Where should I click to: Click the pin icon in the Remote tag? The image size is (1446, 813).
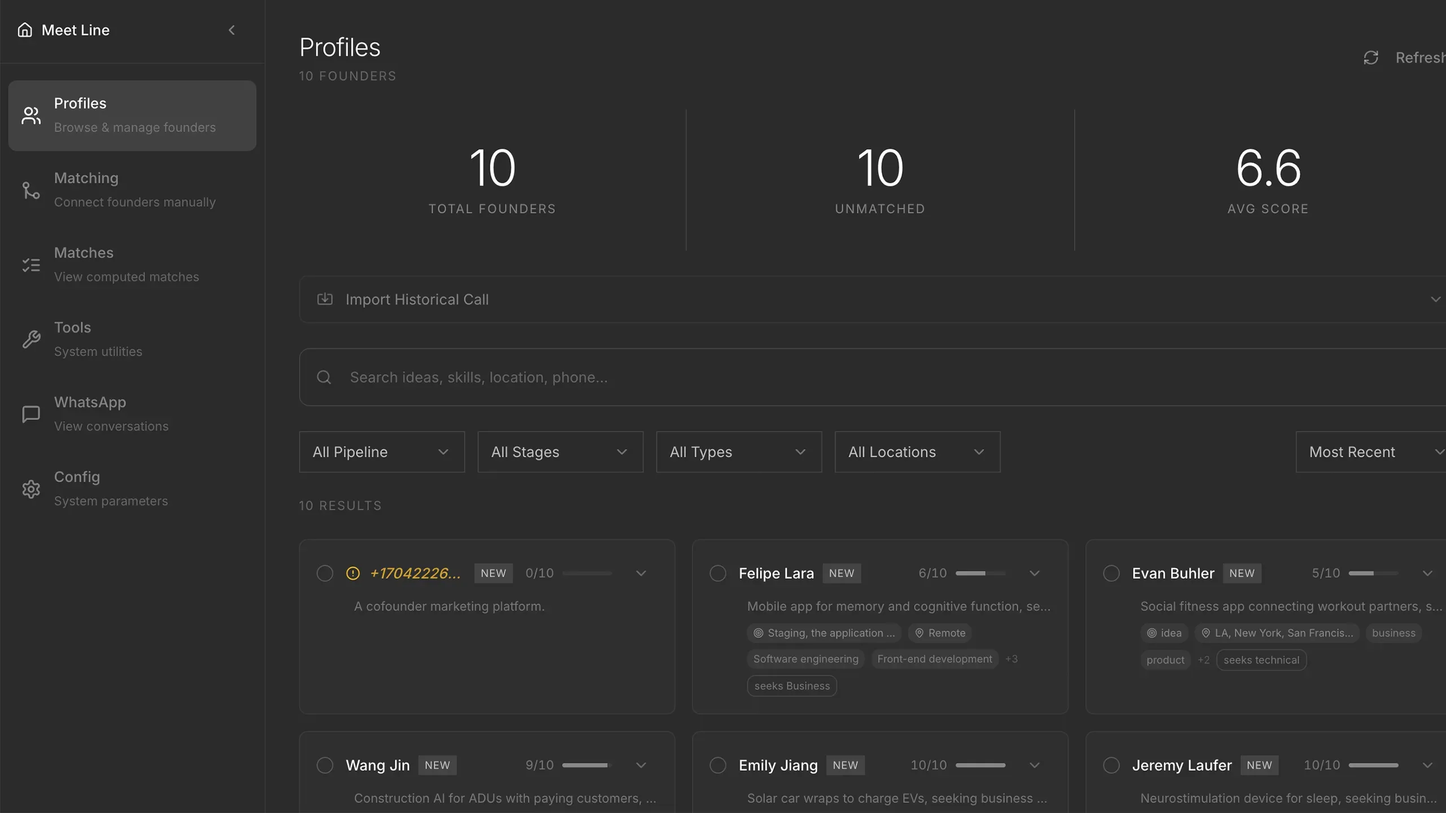(920, 633)
